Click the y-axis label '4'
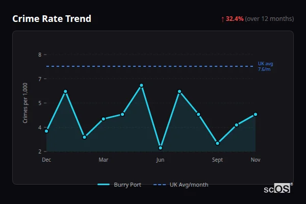 tap(40, 127)
